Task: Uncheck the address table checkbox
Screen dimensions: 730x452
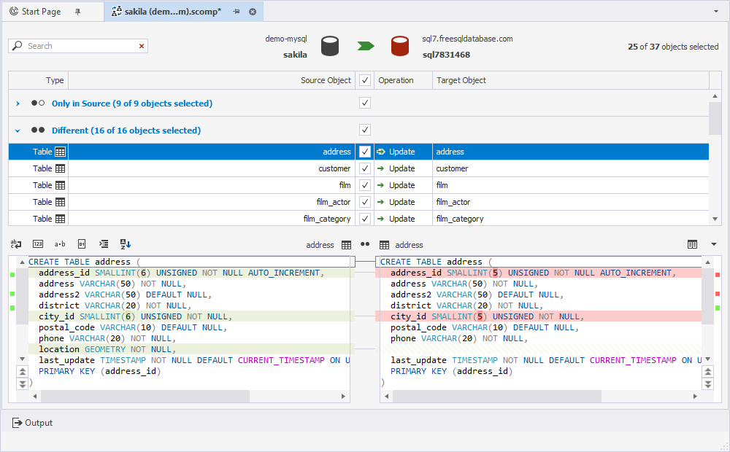Action: click(x=365, y=152)
